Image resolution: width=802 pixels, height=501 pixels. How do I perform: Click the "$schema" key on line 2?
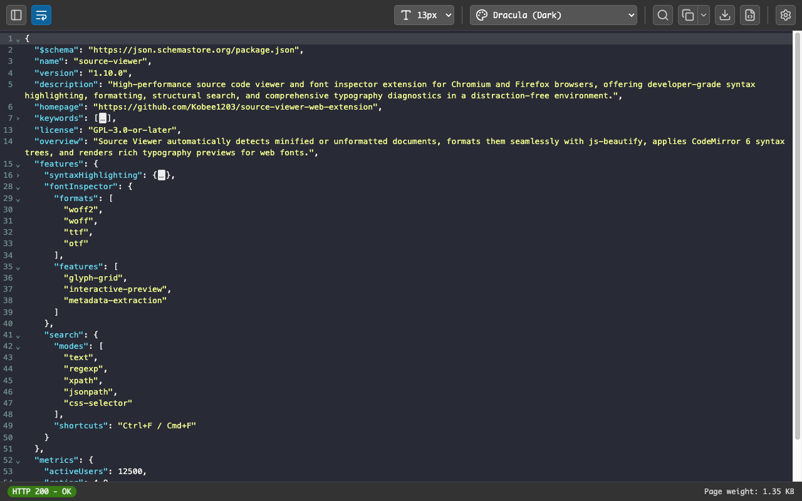pyautogui.click(x=56, y=50)
